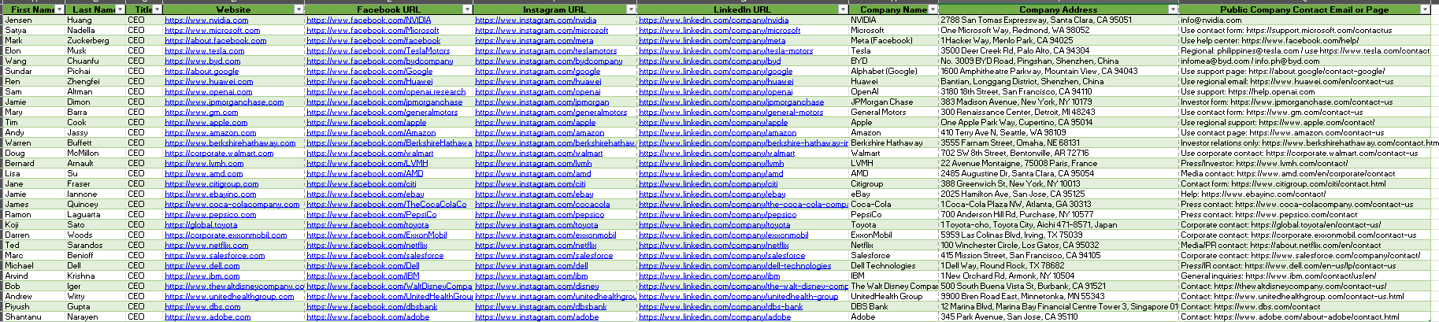Select the Company Address header cell
The width and height of the screenshot is (1439, 322).
click(x=1058, y=9)
